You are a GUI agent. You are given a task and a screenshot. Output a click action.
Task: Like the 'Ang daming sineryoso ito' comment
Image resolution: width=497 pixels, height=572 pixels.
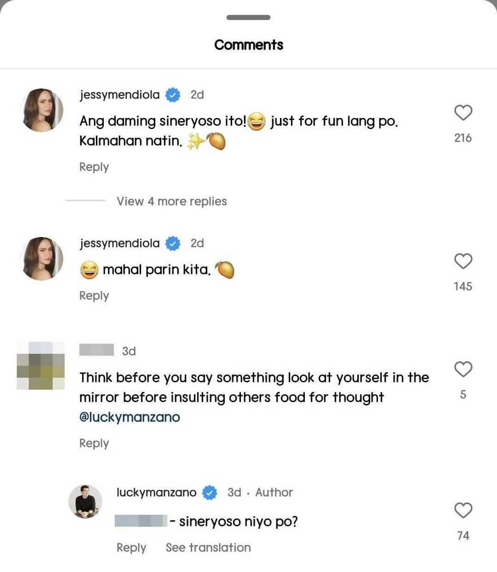coord(463,113)
